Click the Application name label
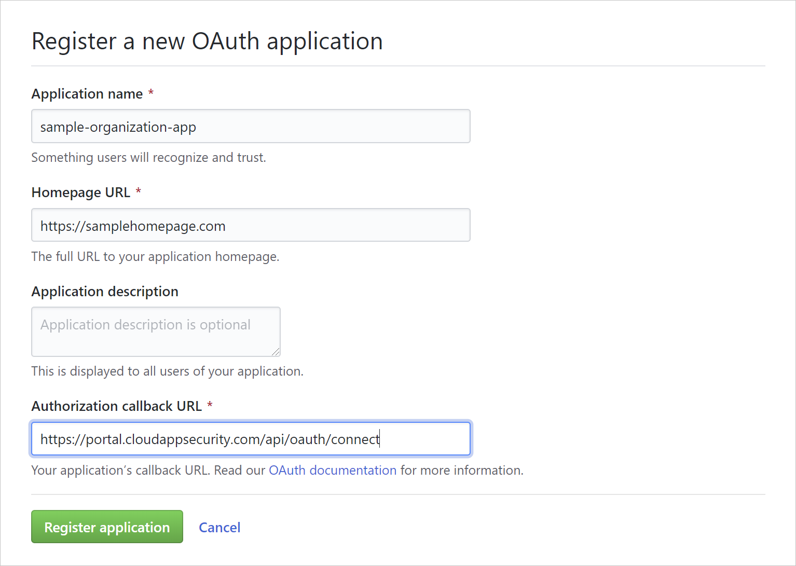The height and width of the screenshot is (566, 796). pyautogui.click(x=87, y=93)
